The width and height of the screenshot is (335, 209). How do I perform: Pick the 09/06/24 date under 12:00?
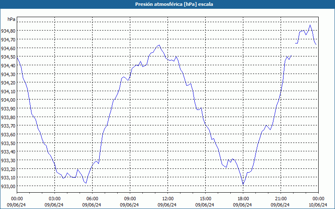[167, 205]
